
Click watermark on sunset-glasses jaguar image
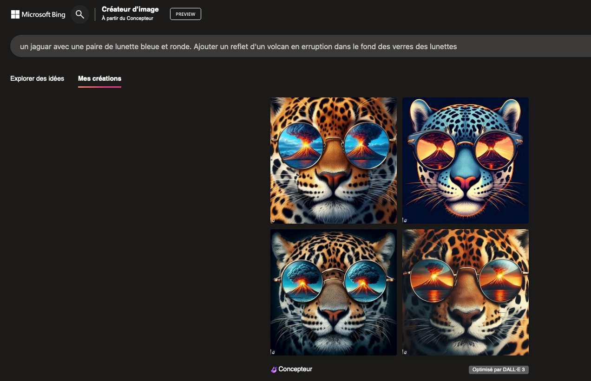click(x=405, y=352)
